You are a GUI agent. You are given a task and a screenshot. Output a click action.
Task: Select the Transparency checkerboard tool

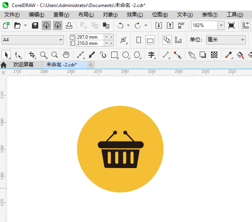pos(214,55)
